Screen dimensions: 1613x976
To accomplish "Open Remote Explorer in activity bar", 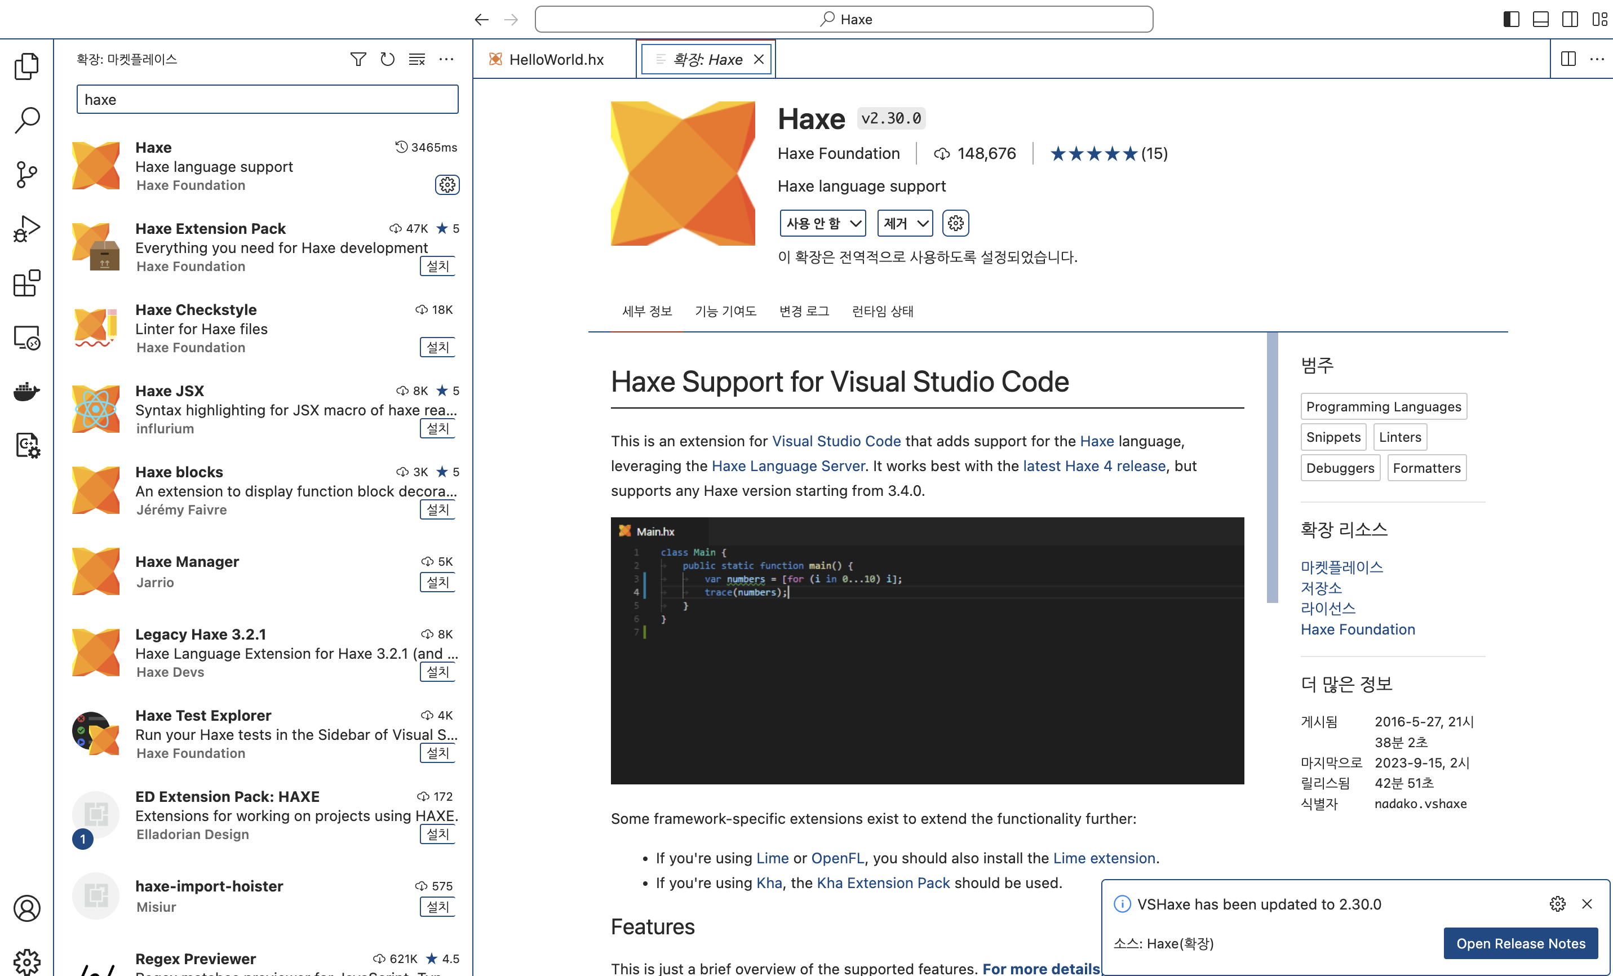I will [26, 338].
